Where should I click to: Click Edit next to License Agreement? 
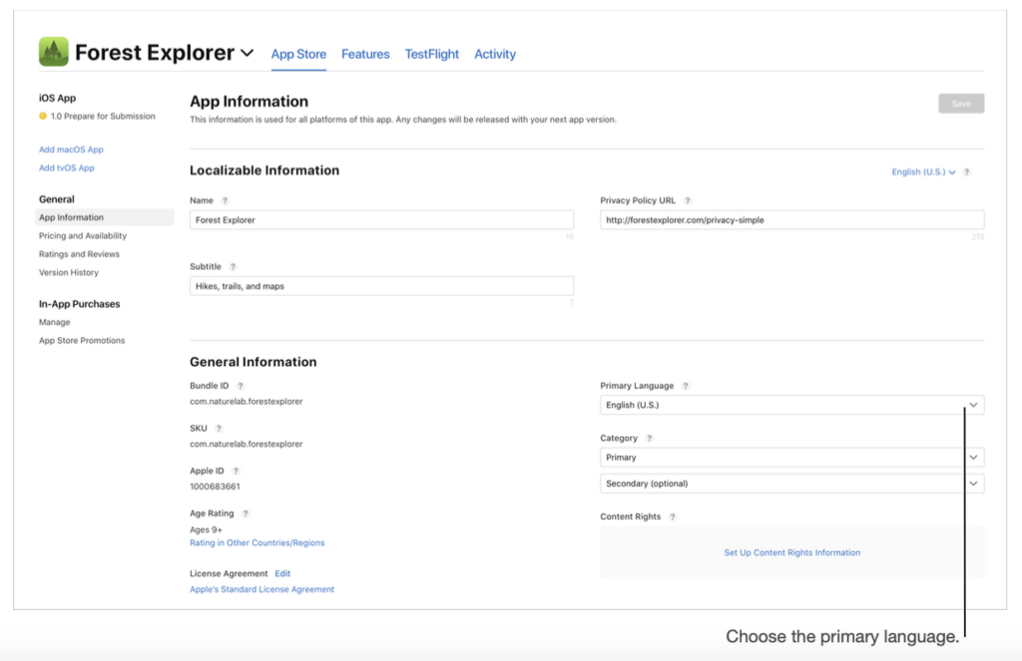(282, 573)
